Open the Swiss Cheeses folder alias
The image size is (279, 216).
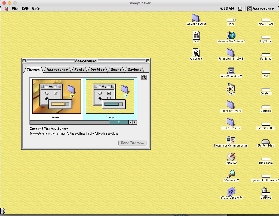[195, 18]
